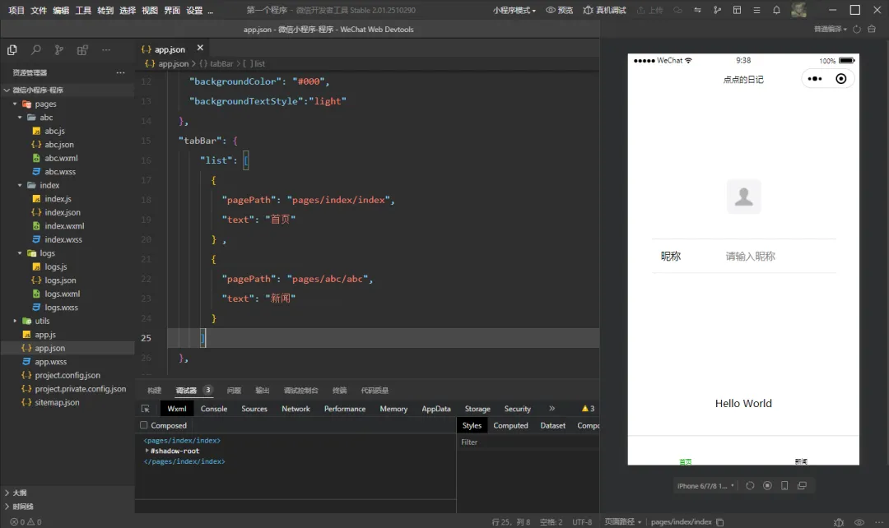Toggle the layout panel icon in title bar

pos(737,10)
